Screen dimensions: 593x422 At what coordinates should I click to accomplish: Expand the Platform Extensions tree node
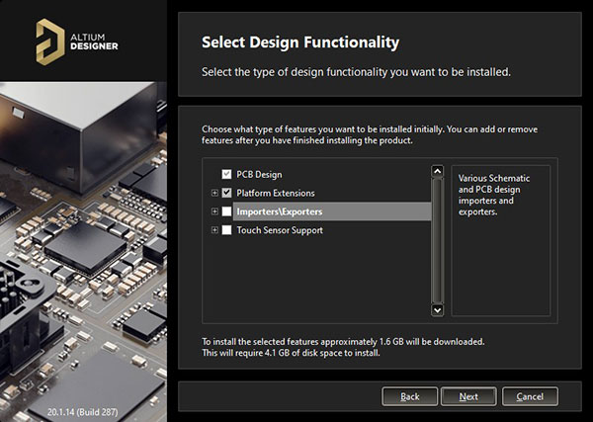(214, 193)
